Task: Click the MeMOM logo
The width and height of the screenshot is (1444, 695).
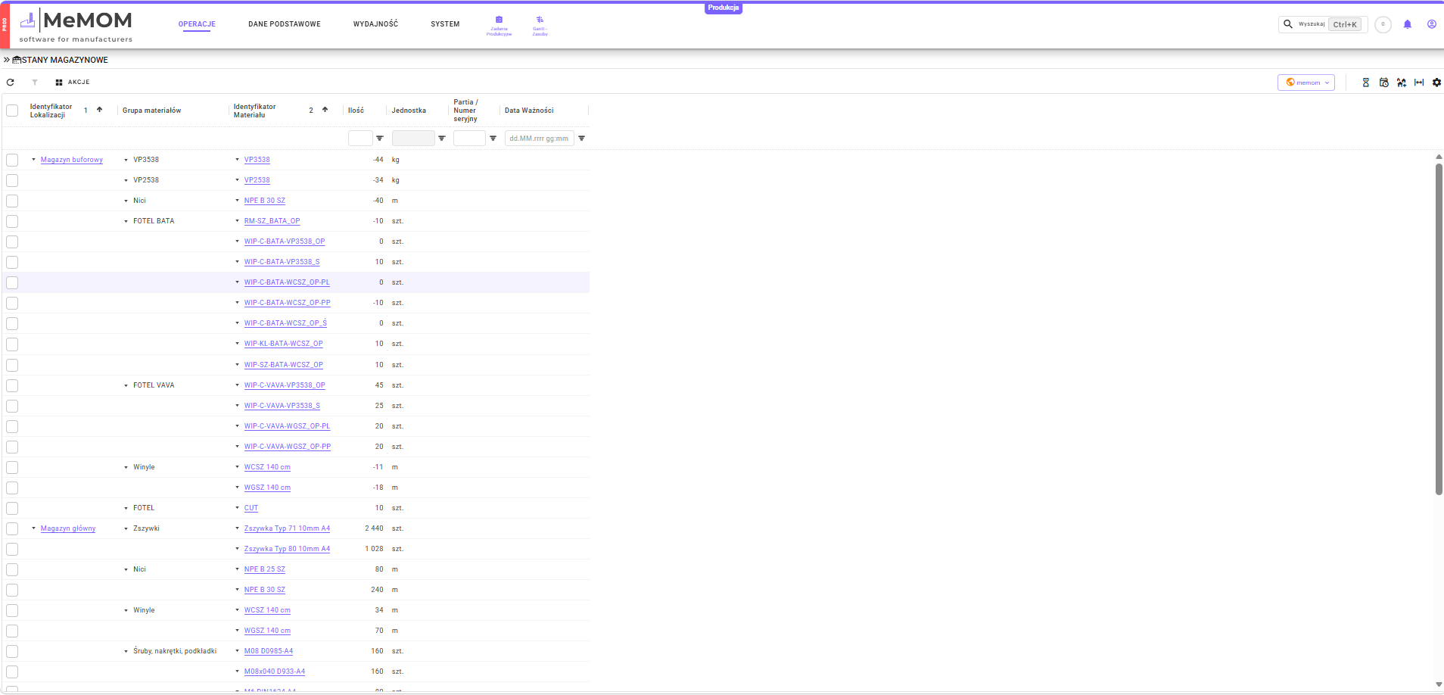Action: click(76, 26)
